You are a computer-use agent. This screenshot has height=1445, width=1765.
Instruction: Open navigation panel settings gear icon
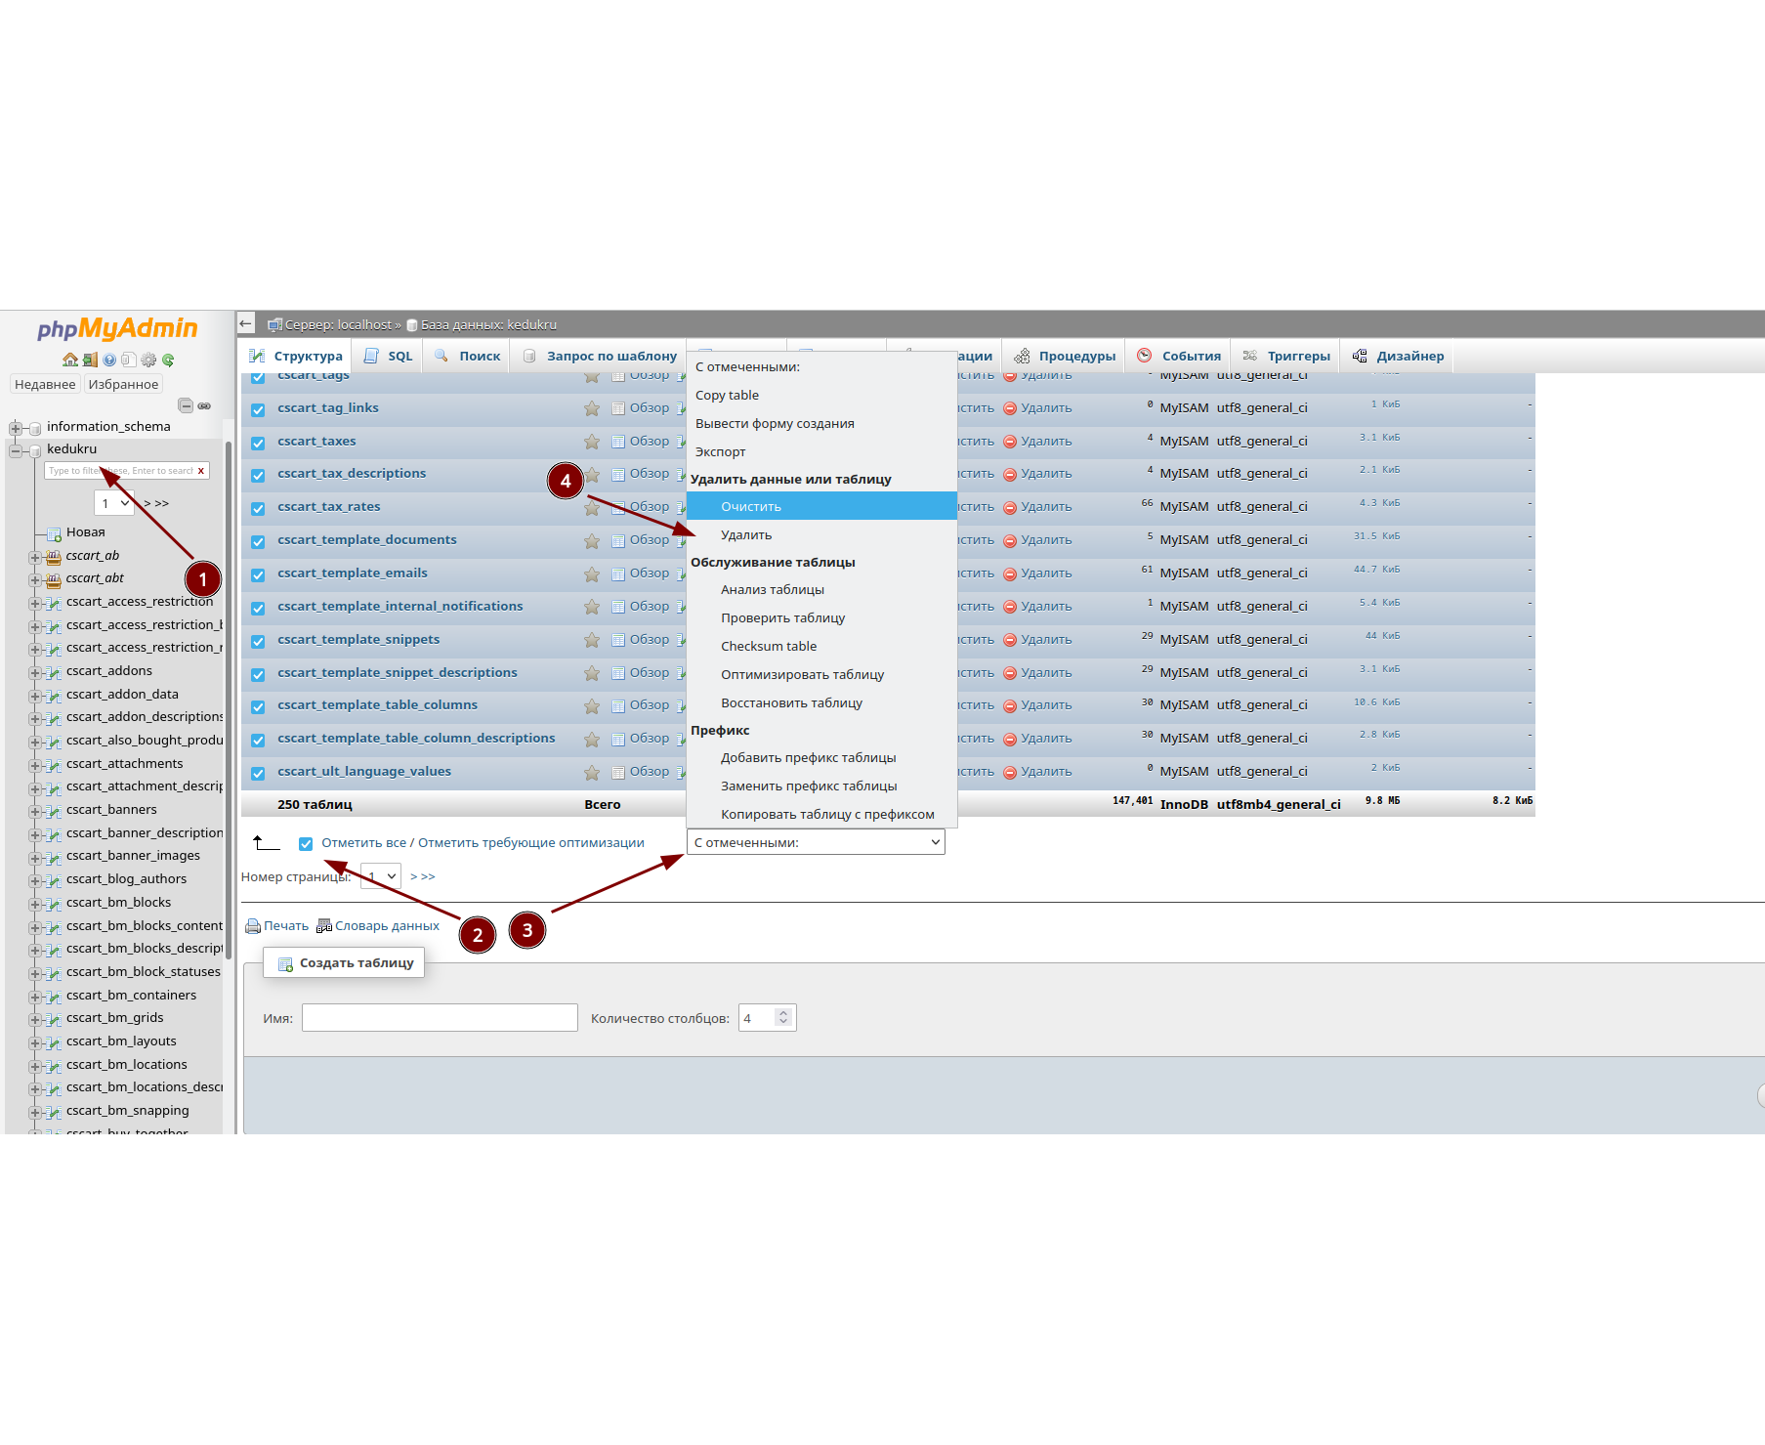[148, 360]
